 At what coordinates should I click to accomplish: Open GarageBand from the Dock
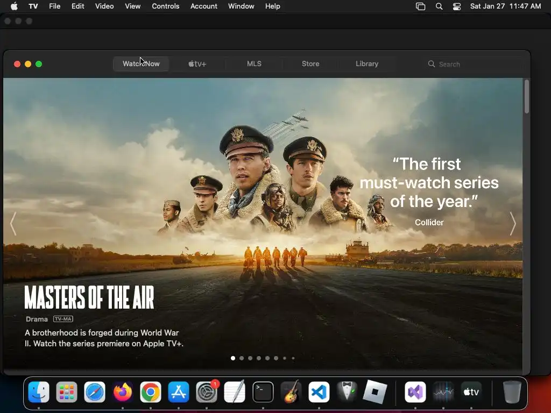291,392
